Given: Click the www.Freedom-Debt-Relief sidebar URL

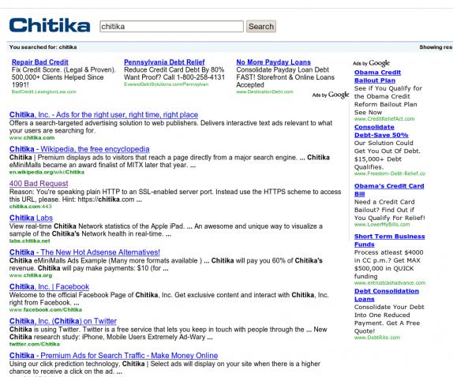Looking at the screenshot, I should [x=390, y=174].
